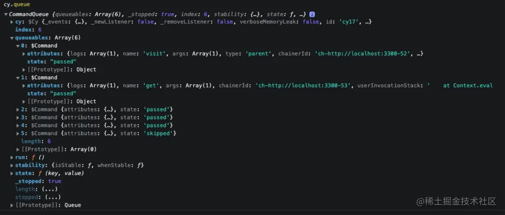This screenshot has height=215, width=505.
Task: Expand the skipped item 5 $Command
Action: [18, 133]
